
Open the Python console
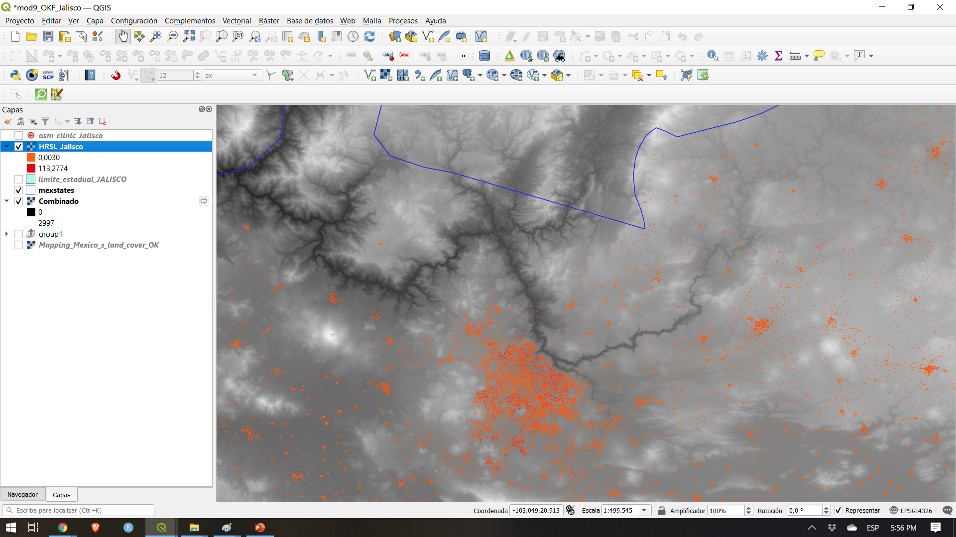coord(15,75)
